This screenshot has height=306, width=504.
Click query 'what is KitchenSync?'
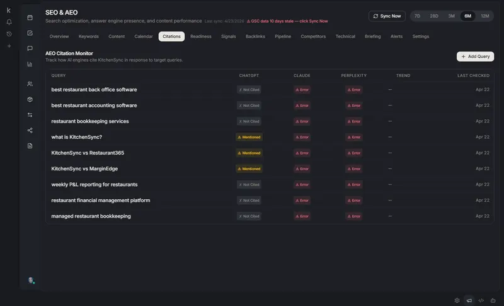point(76,137)
